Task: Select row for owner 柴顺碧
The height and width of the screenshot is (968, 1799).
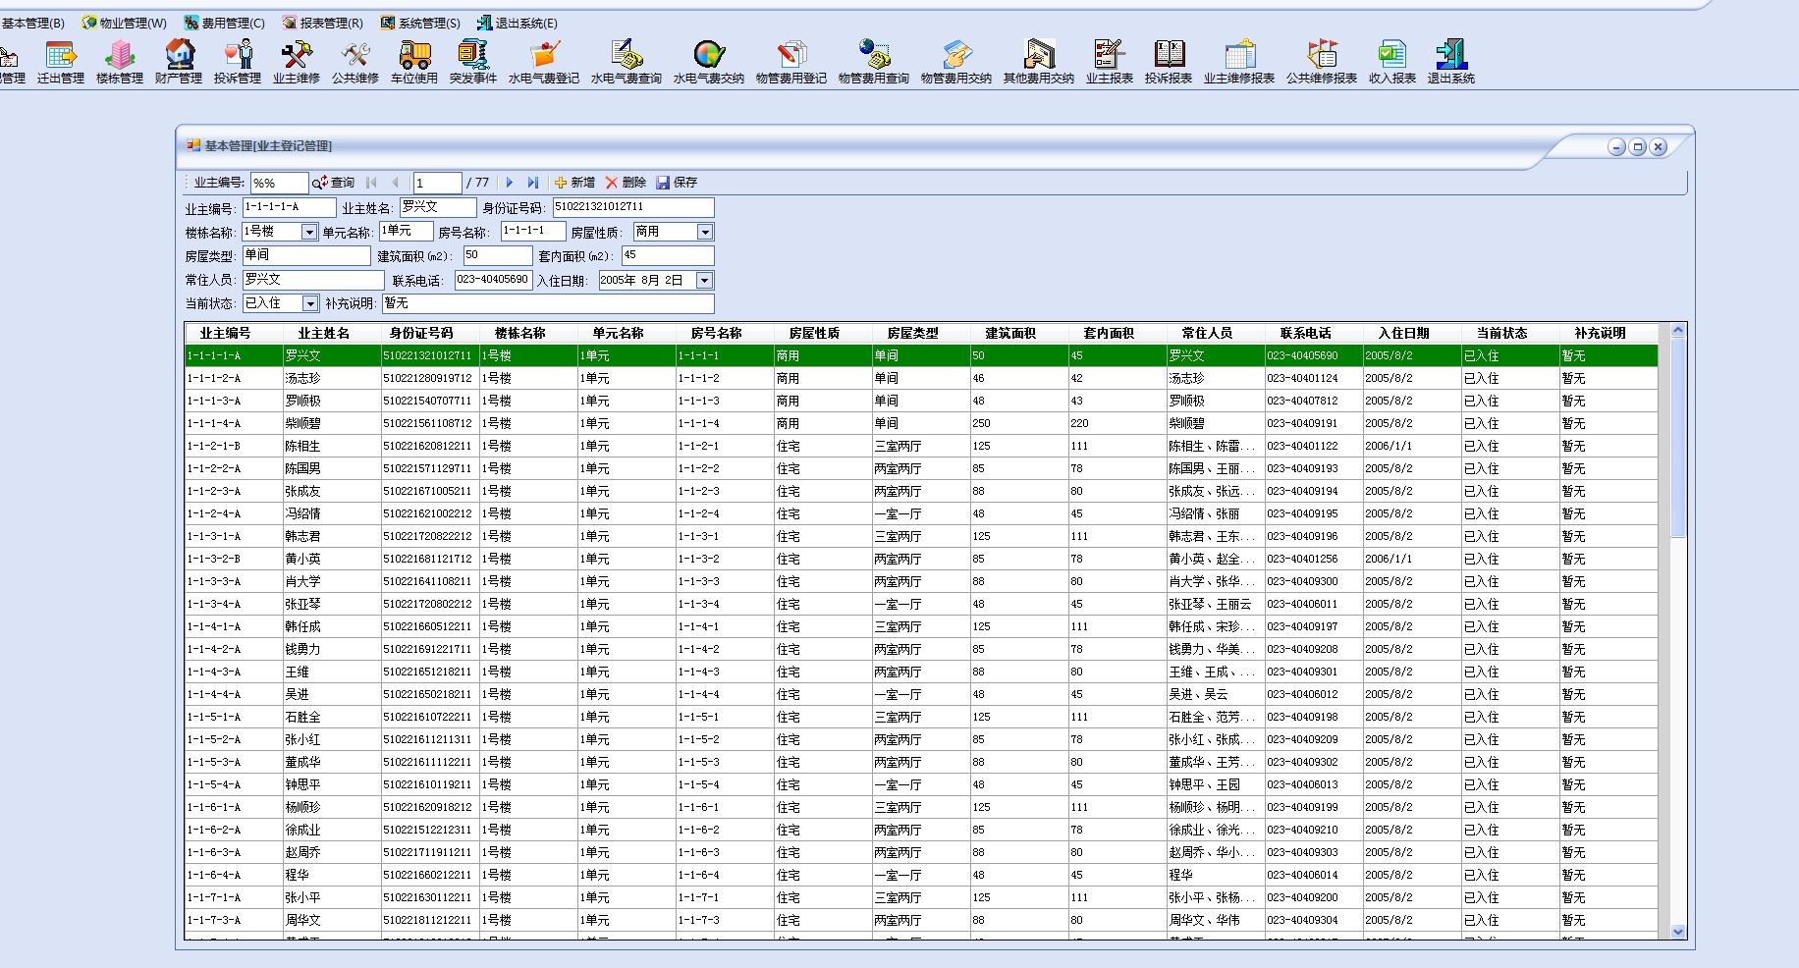Action: (921, 423)
